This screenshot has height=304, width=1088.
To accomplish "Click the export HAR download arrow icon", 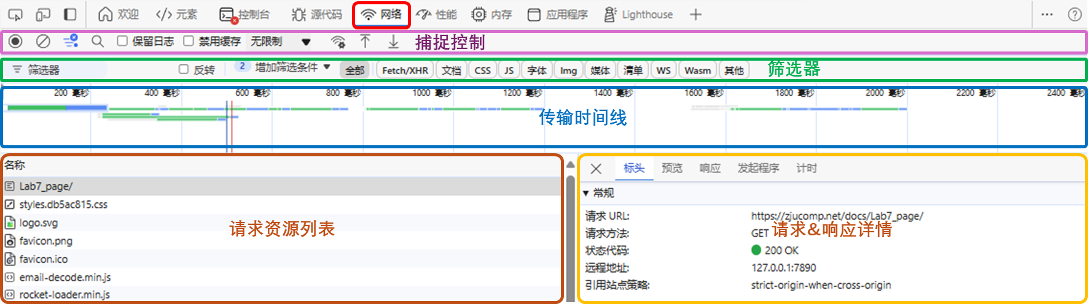I will 393,41.
